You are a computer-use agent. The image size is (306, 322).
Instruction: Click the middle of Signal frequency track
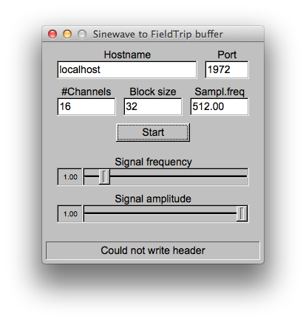click(166, 177)
